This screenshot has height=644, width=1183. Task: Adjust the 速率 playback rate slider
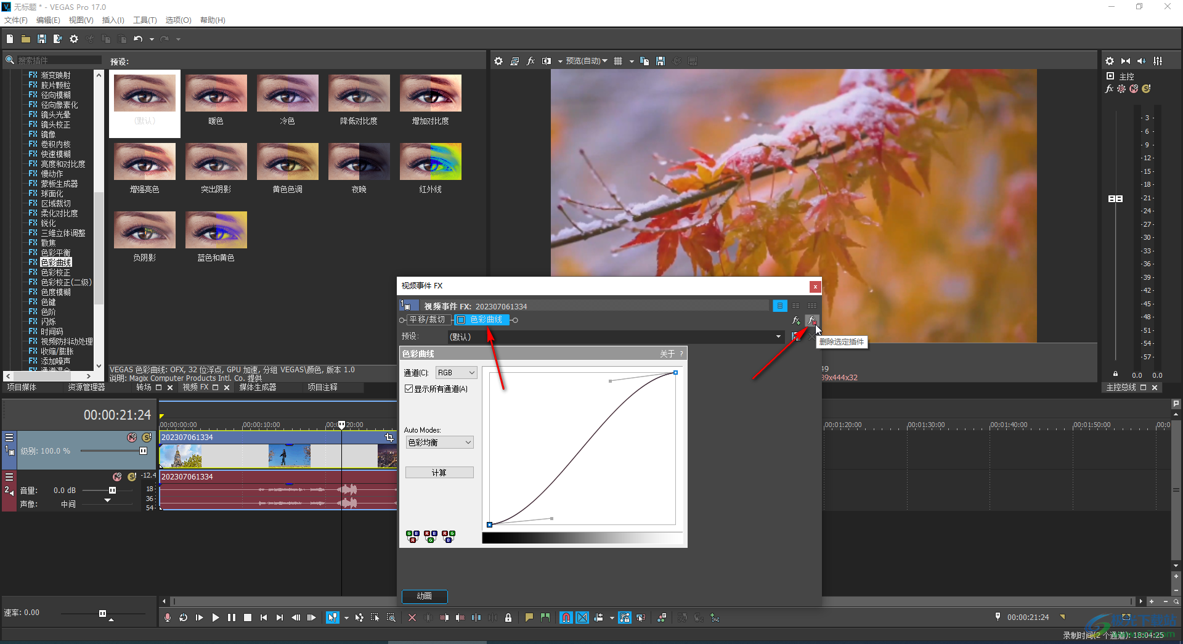click(x=102, y=613)
